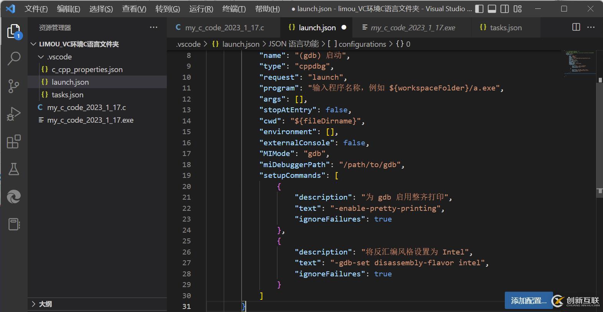Viewport: 603px width, 312px height.
Task: Open the 编辑(E) menu
Action: [x=69, y=8]
